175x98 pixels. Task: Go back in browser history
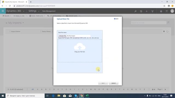click(x=2, y=6)
